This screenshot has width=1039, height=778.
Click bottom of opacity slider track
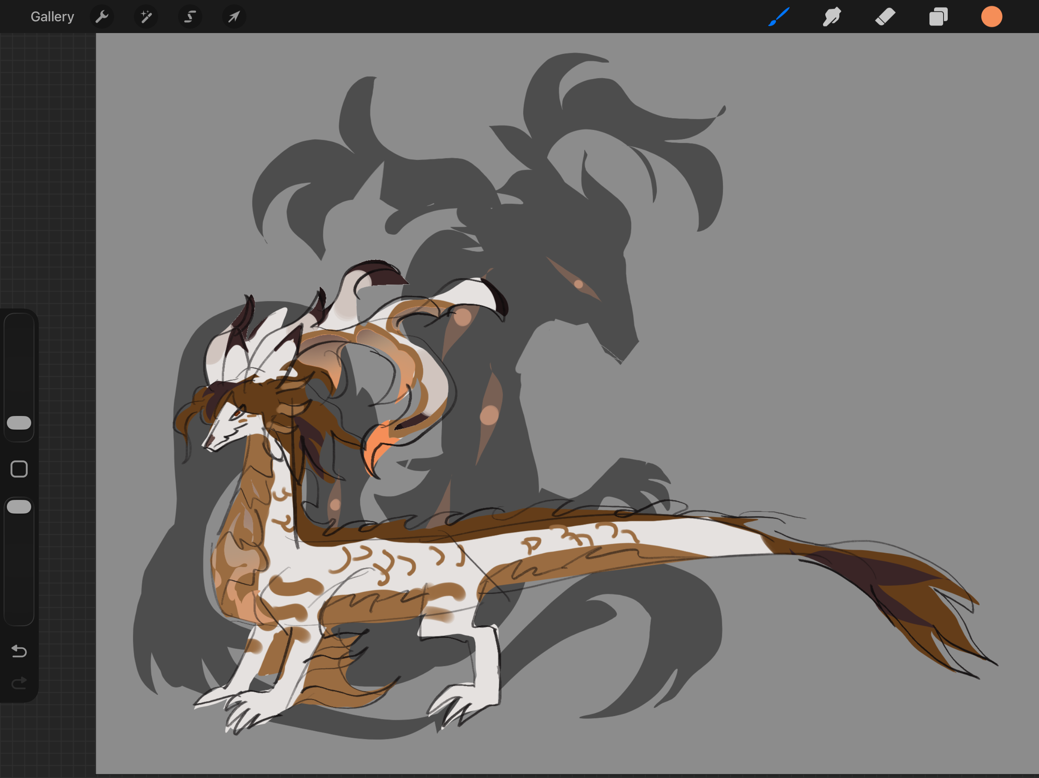19,617
